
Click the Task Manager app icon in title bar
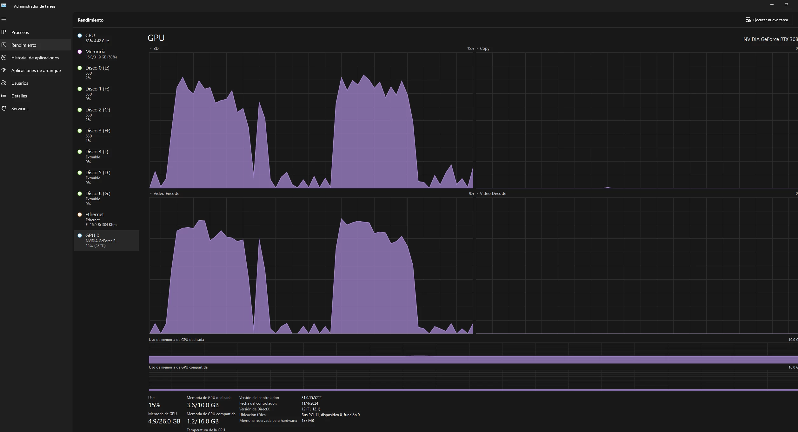[x=4, y=5]
